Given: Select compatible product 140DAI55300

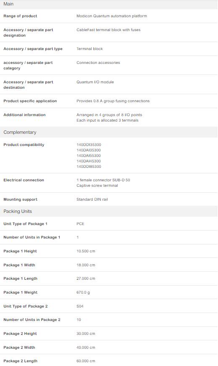Looking at the screenshot, I should (89, 156).
